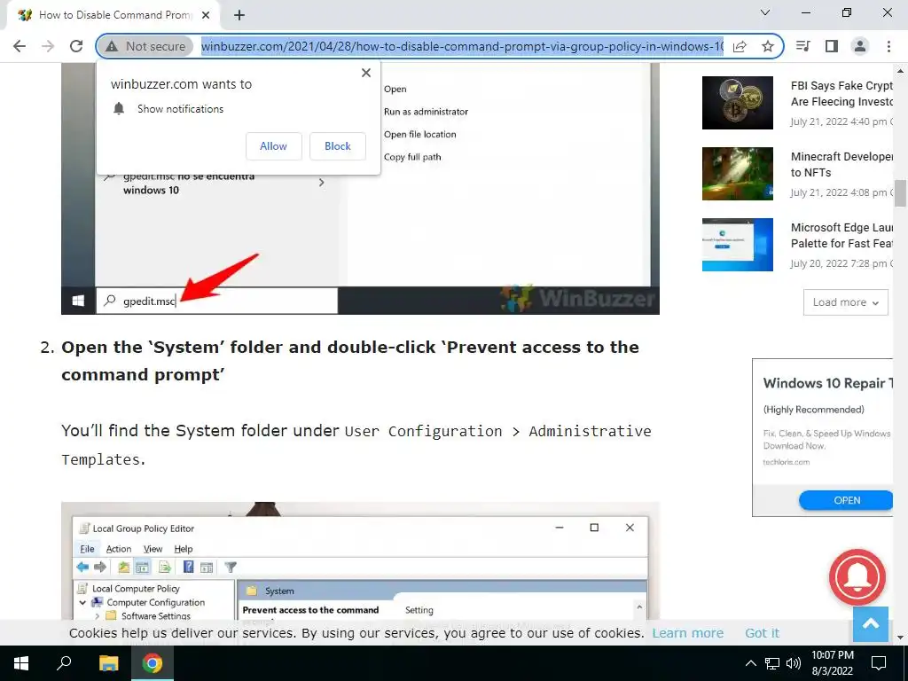Open the Chrome profile avatar
Viewport: 908px width, 681px height.
click(860, 46)
